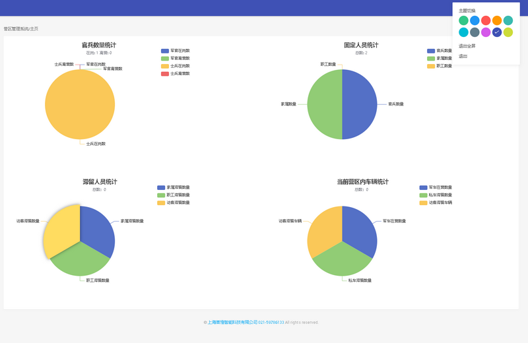528x343 pixels.
Task: Select the blue-gray theme color circle
Action: (x=475, y=32)
